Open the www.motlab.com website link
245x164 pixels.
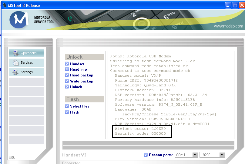coord(228,26)
